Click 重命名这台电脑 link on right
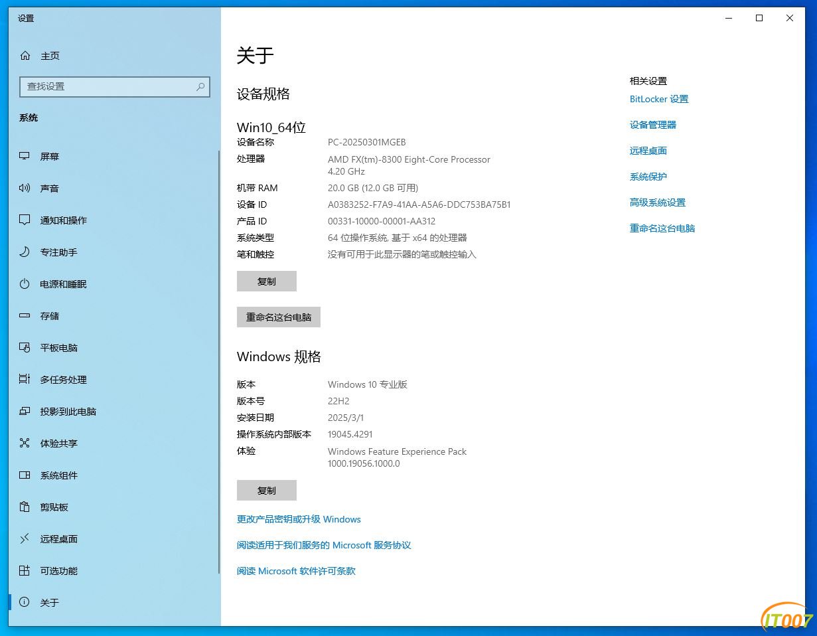This screenshot has height=636, width=817. tap(662, 228)
